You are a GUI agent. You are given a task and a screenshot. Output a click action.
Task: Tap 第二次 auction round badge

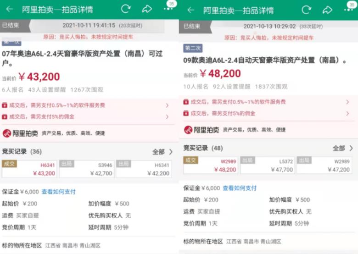click(x=193, y=48)
